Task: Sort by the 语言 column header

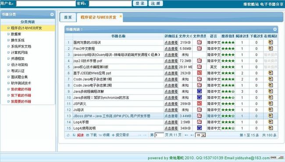Action: tap(214, 36)
